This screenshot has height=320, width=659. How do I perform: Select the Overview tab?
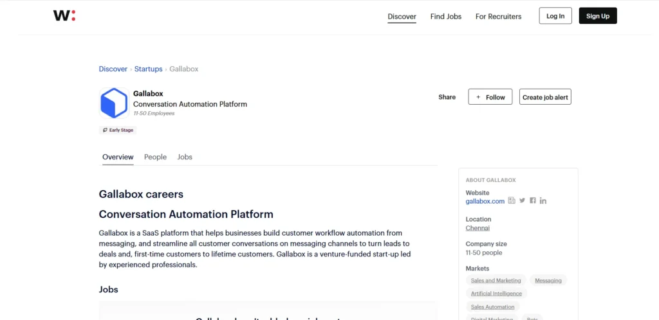(x=118, y=157)
